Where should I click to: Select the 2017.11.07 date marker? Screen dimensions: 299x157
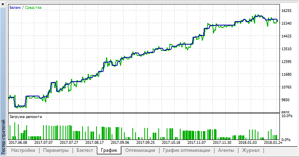click(197, 142)
